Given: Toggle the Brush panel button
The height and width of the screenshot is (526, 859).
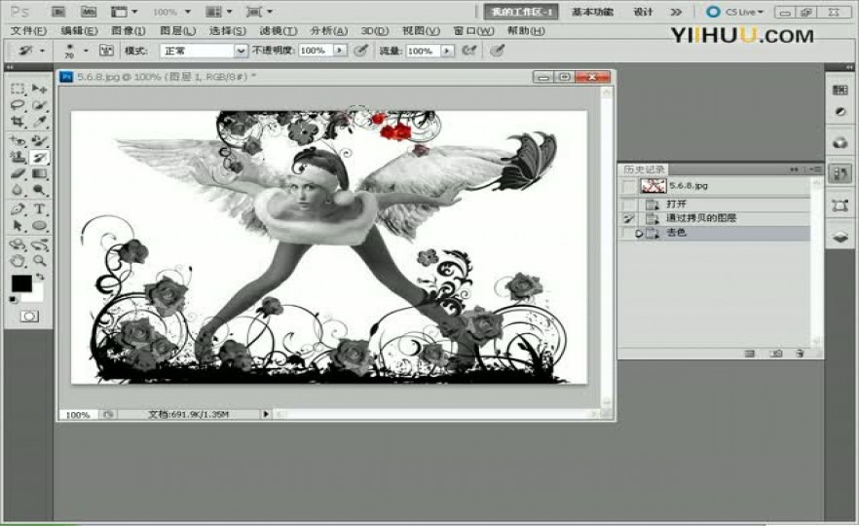Looking at the screenshot, I should click(106, 51).
